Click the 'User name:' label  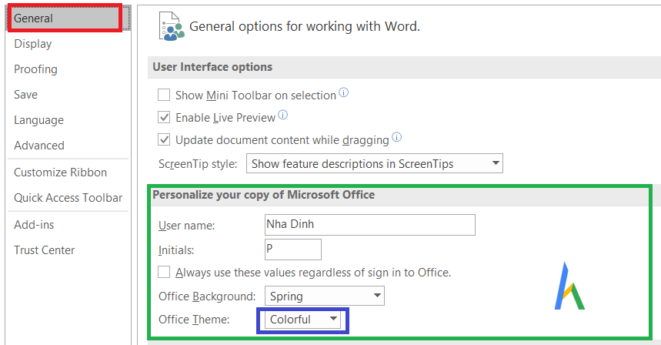tap(187, 226)
